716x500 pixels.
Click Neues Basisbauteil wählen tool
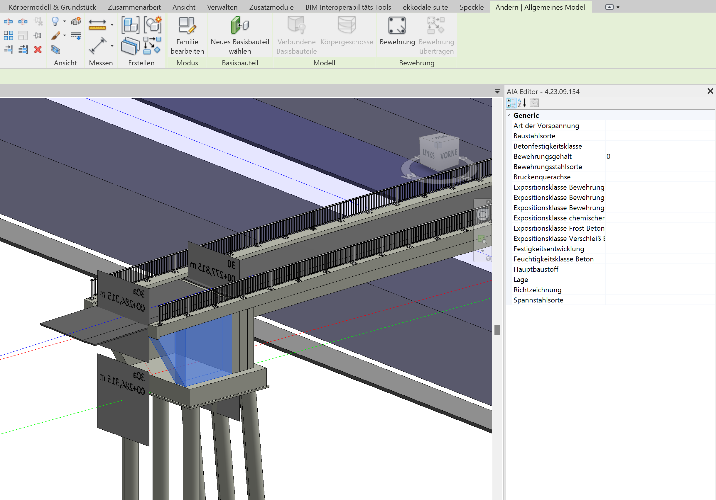point(239,25)
